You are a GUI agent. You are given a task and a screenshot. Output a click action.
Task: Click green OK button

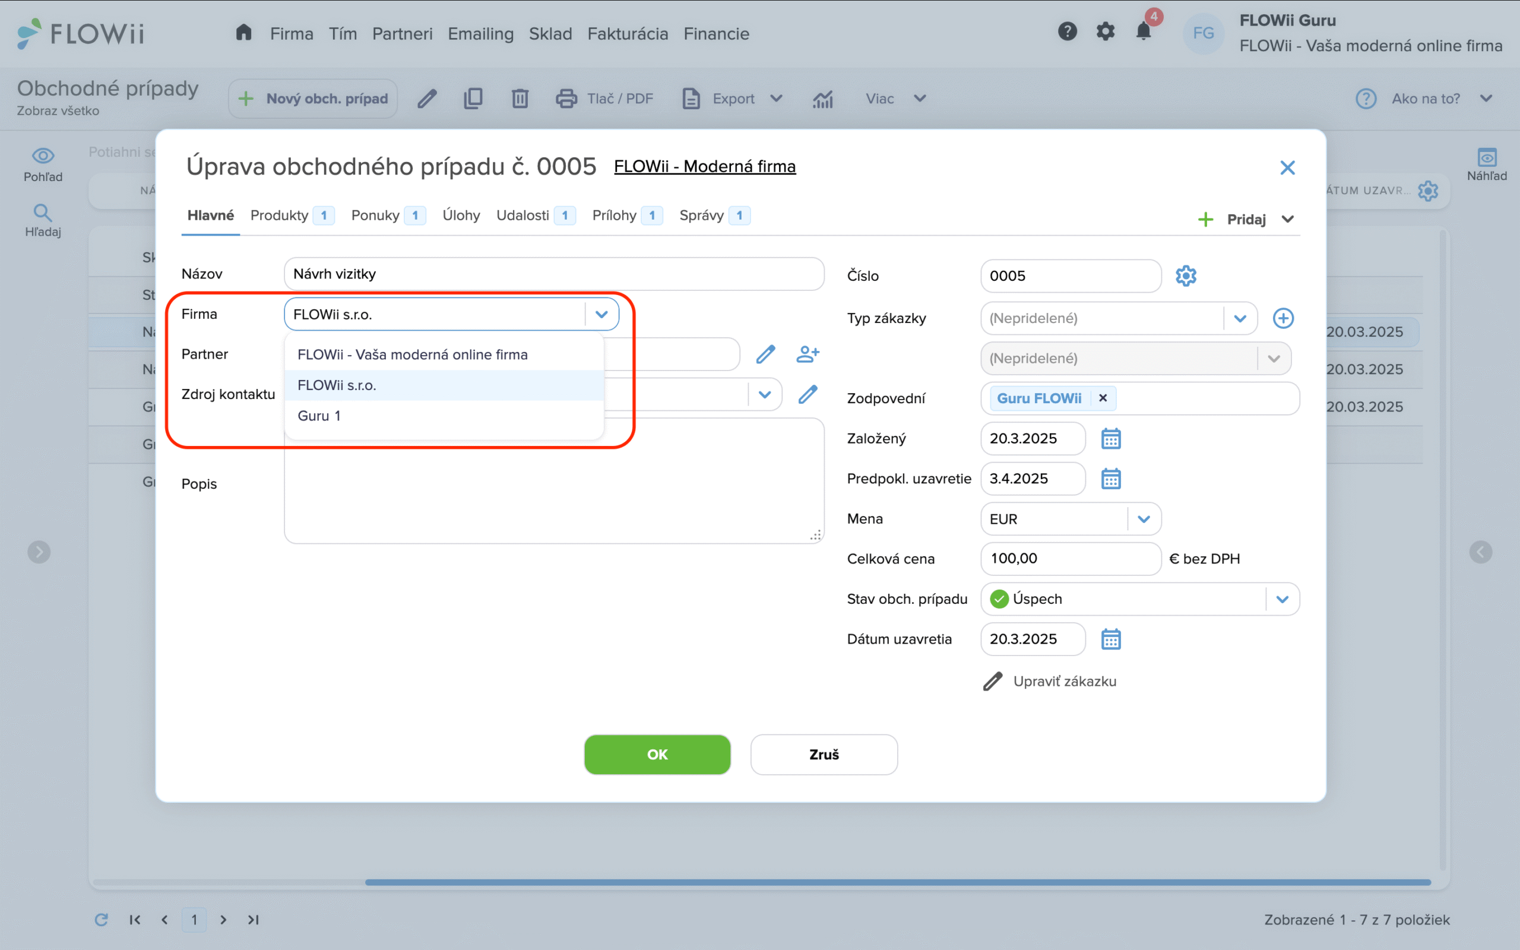(657, 755)
